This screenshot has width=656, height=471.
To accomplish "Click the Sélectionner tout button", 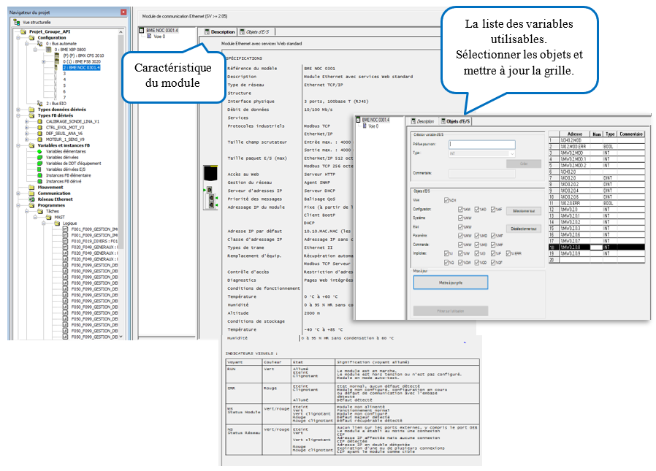I will pos(523,211).
